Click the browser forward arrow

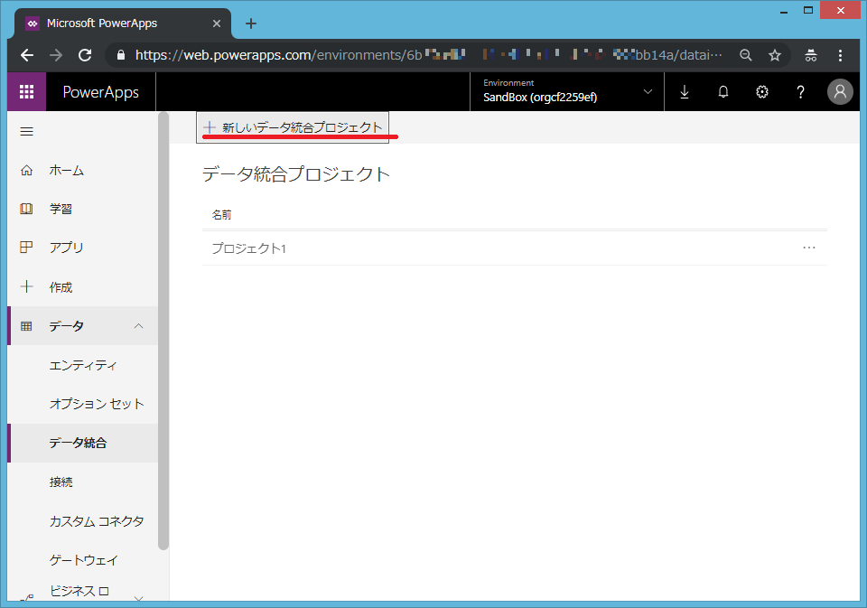pyautogui.click(x=56, y=55)
